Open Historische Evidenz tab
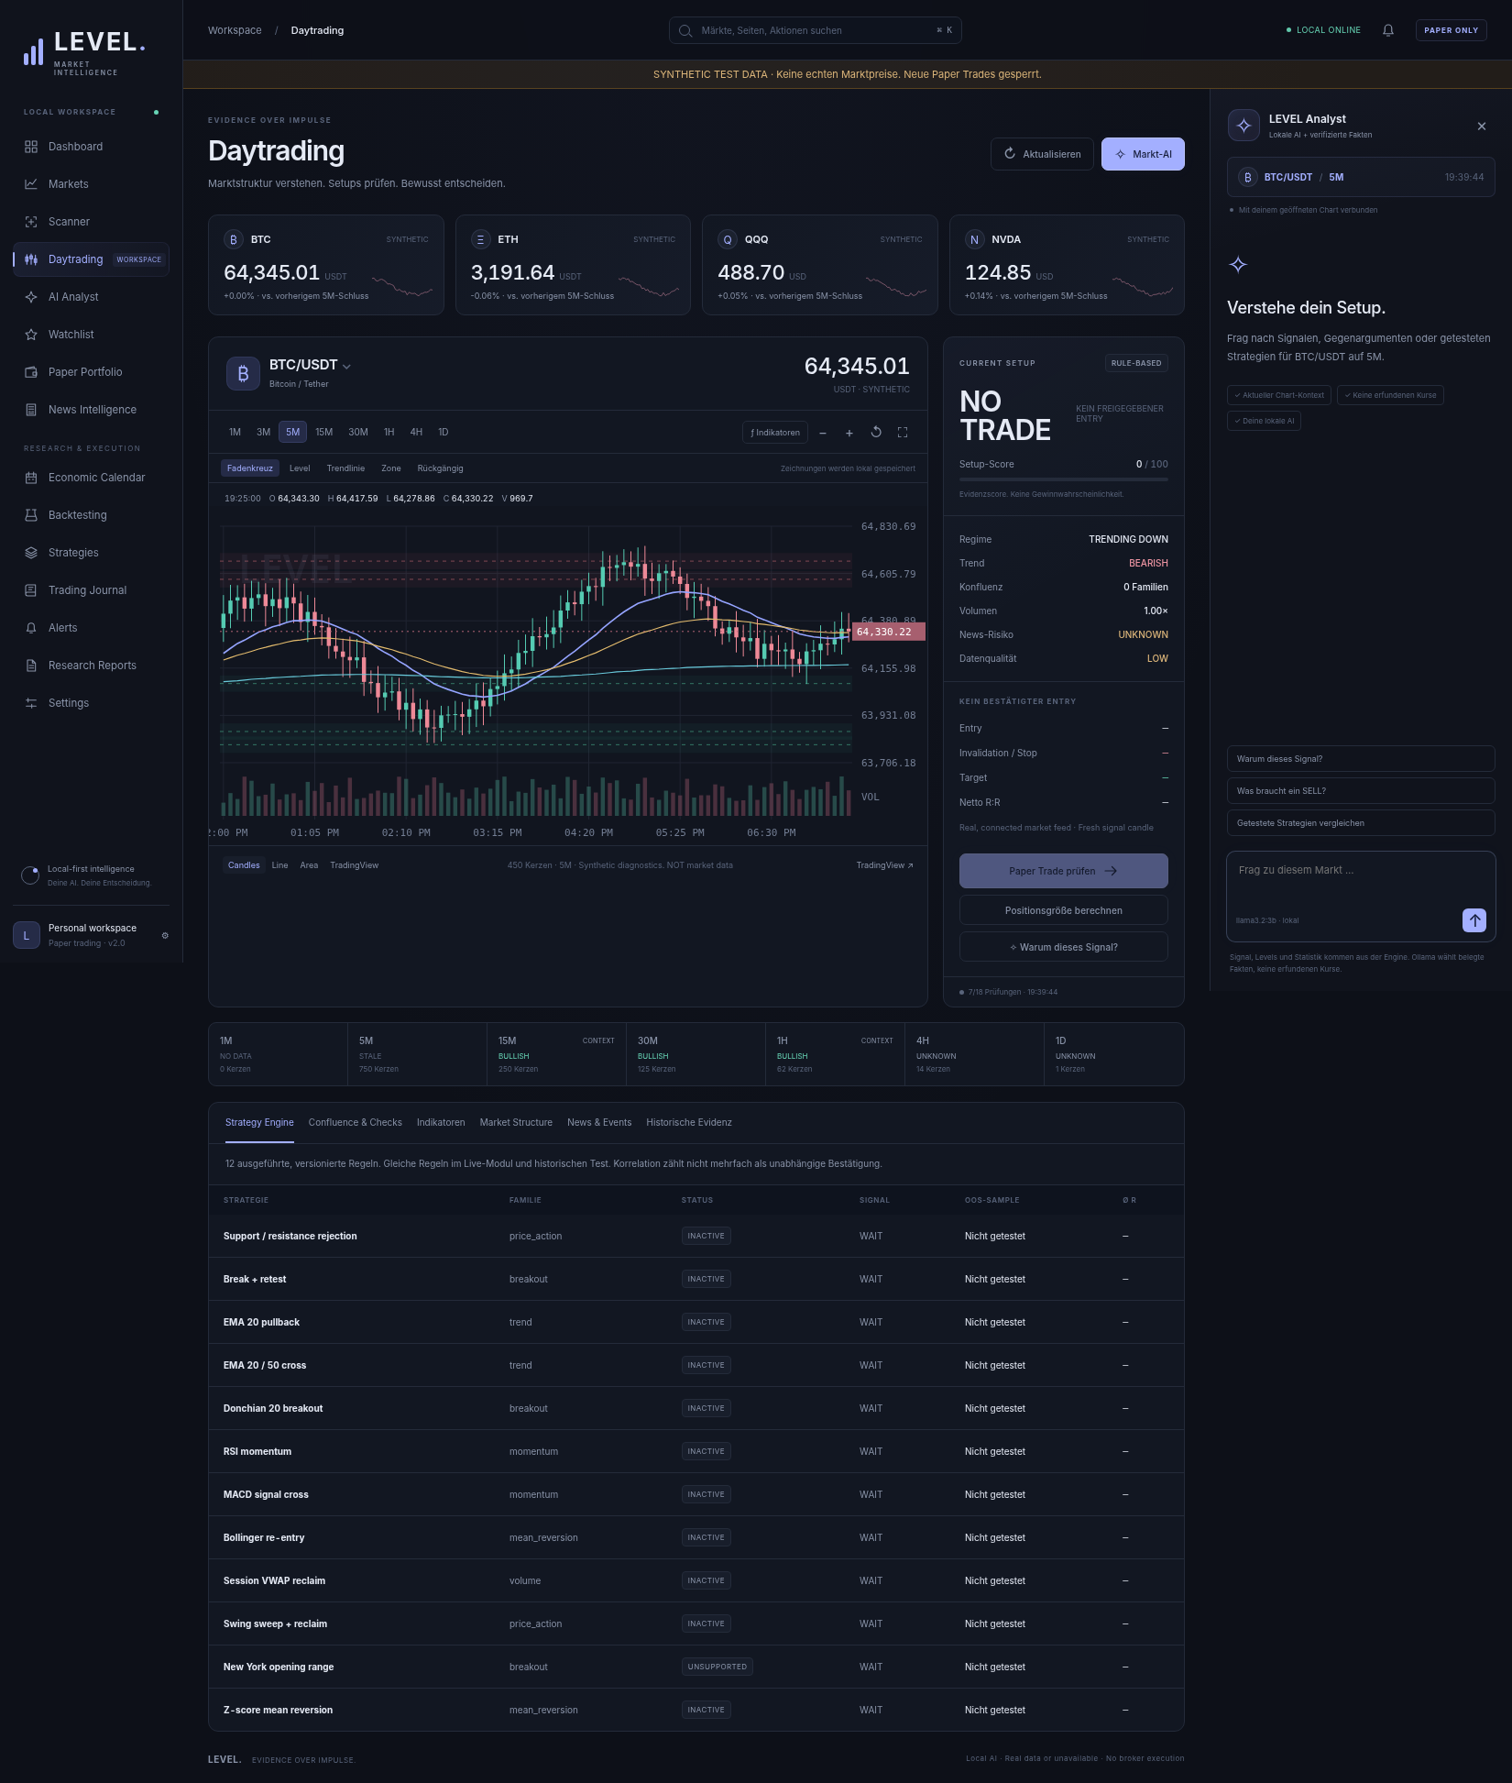 [x=689, y=1122]
